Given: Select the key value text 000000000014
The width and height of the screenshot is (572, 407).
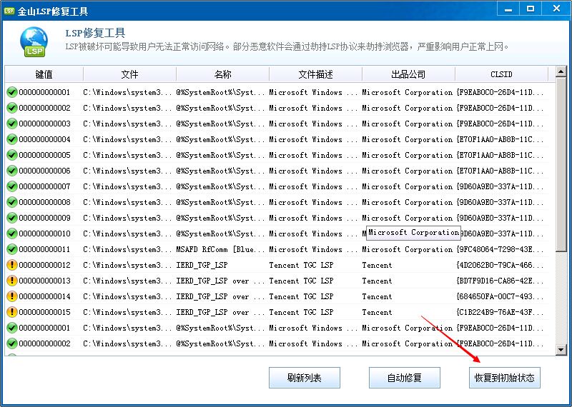Looking at the screenshot, I should (44, 296).
